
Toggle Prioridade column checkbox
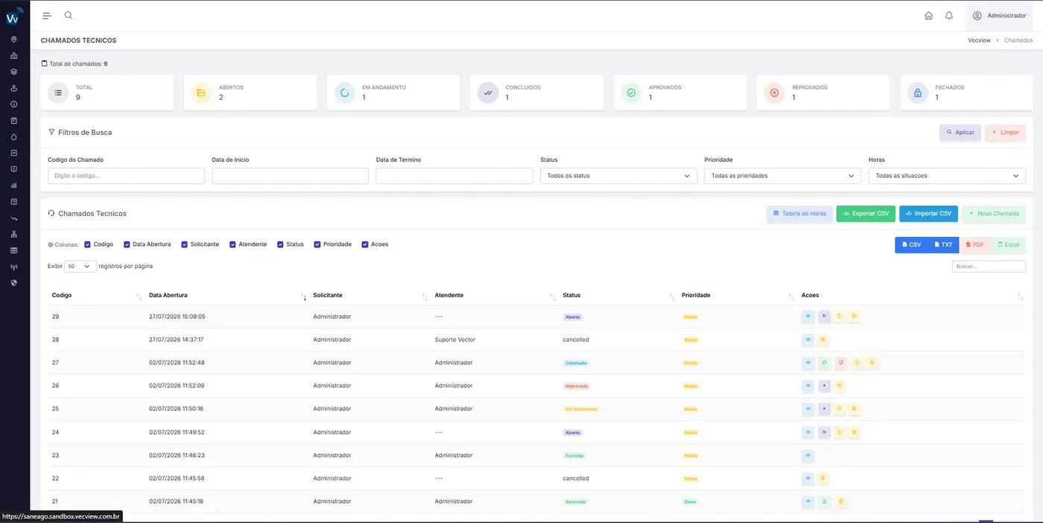point(317,244)
